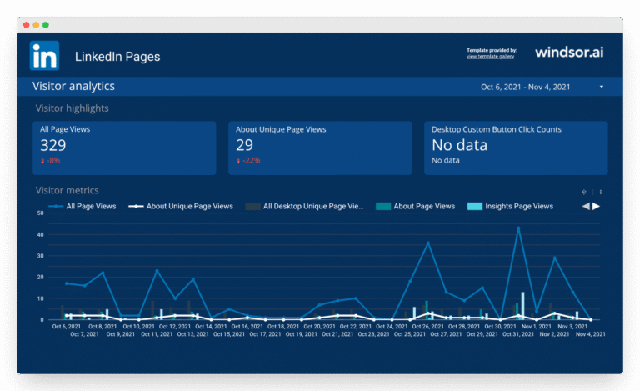Toggle the All Page Views legend entry
Image resolution: width=640 pixels, height=391 pixels.
[82, 207]
